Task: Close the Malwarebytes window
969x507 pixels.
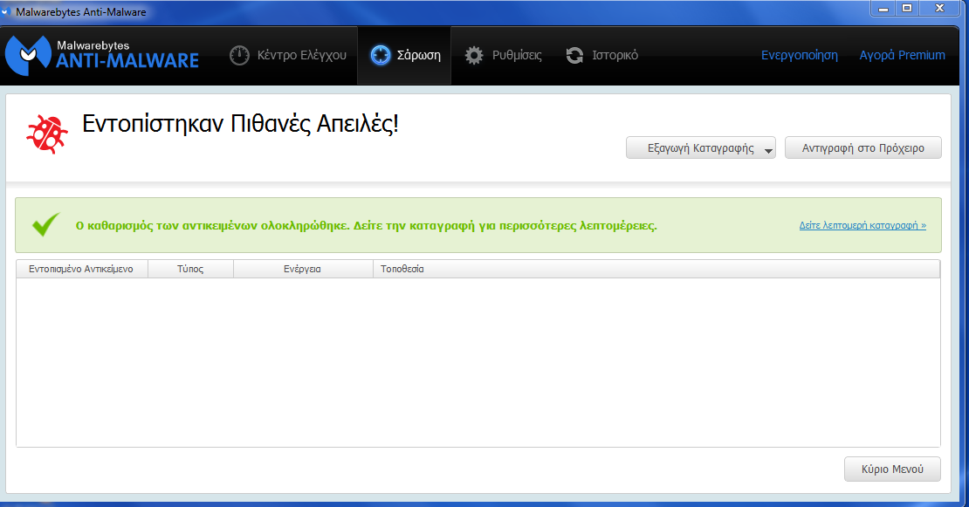Action: click(x=940, y=8)
